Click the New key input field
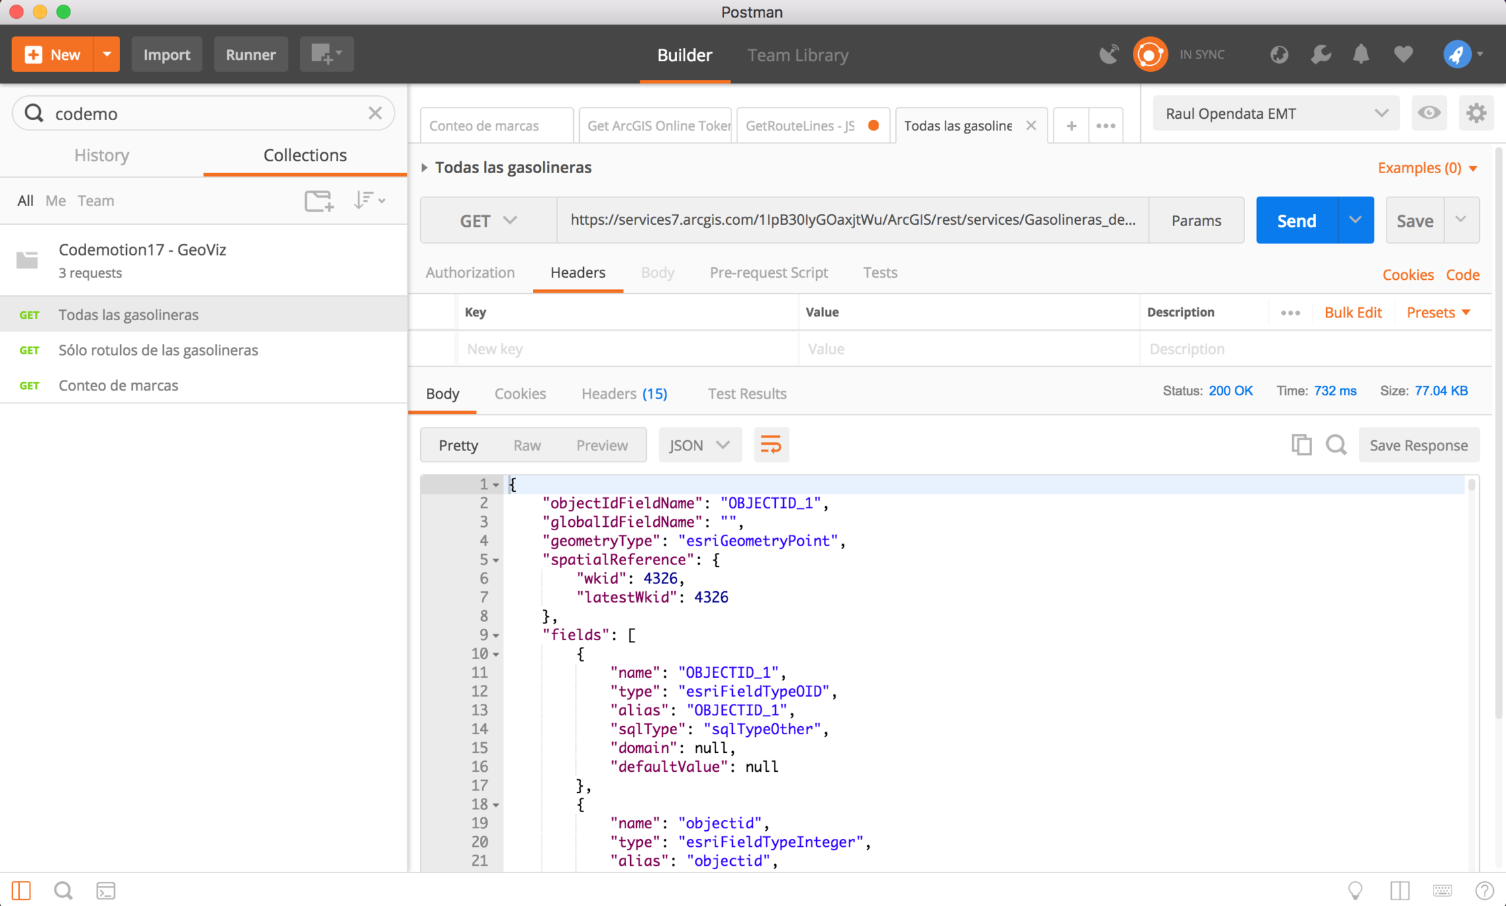 point(627,349)
